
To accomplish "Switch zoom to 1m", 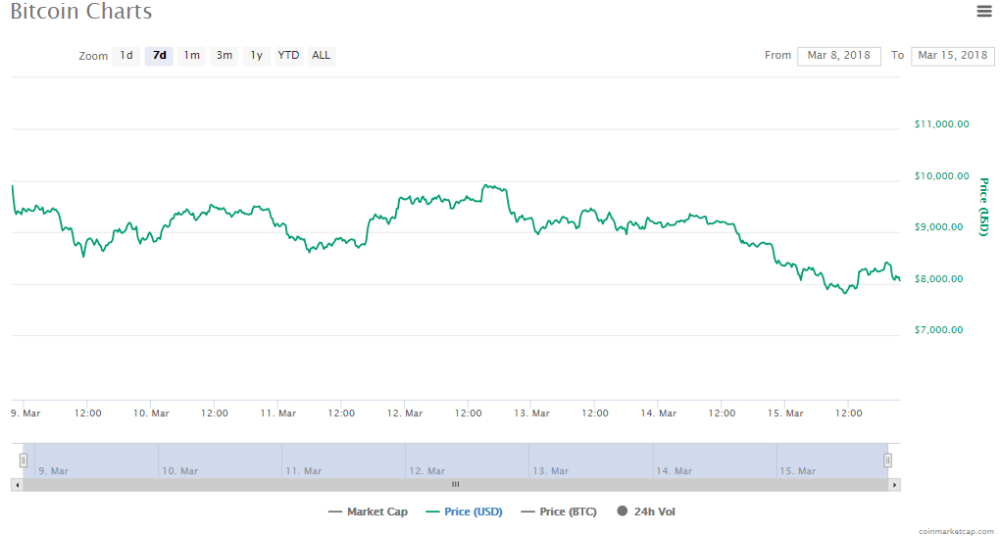I will pos(192,56).
